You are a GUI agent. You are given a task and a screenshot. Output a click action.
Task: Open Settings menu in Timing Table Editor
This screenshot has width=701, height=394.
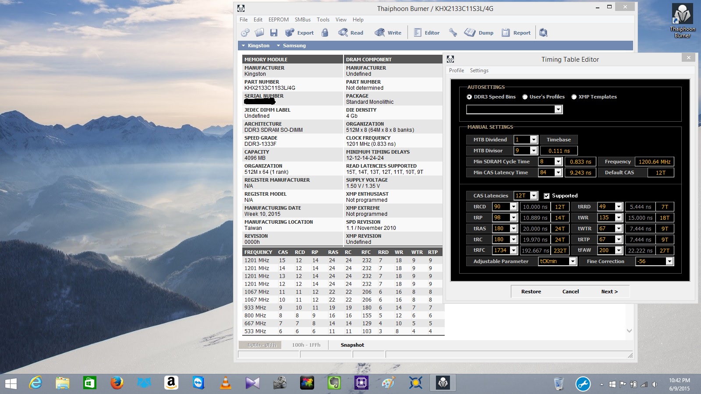point(479,70)
